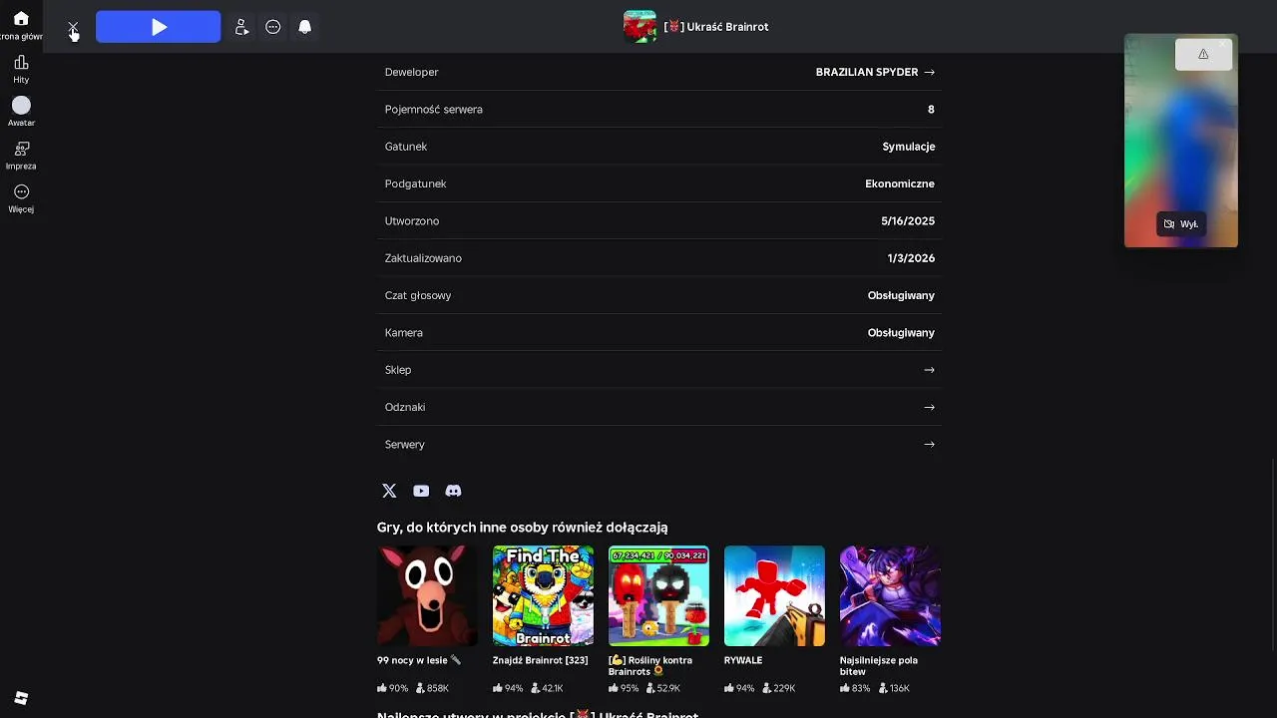This screenshot has height=718, width=1277.
Task: Click the Podgatunek label
Action: (415, 183)
